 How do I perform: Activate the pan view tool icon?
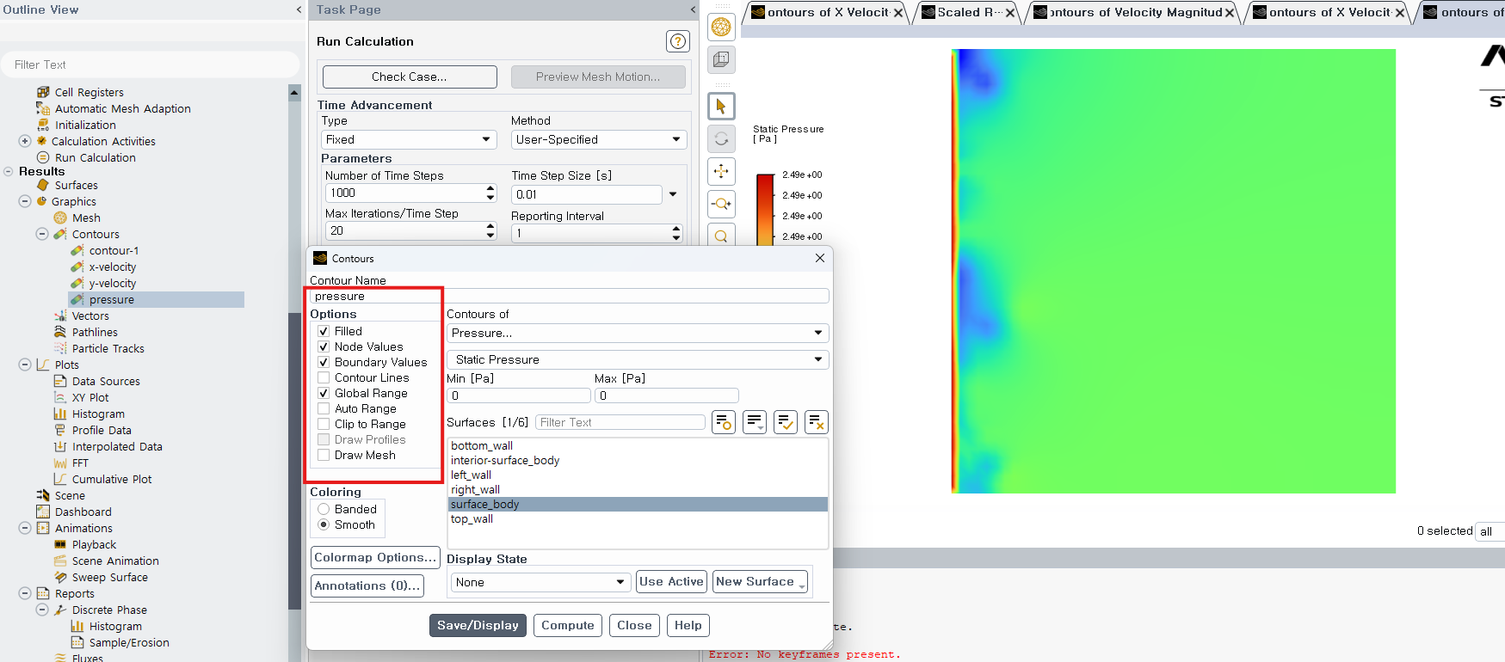tap(721, 171)
